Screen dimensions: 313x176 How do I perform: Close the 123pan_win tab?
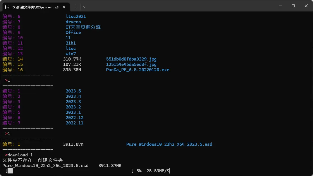point(65,7)
